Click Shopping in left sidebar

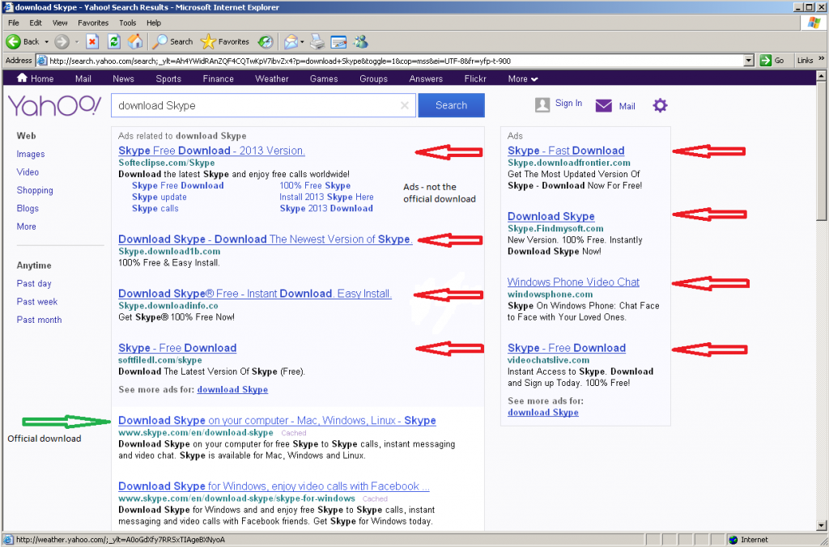pyautogui.click(x=35, y=190)
